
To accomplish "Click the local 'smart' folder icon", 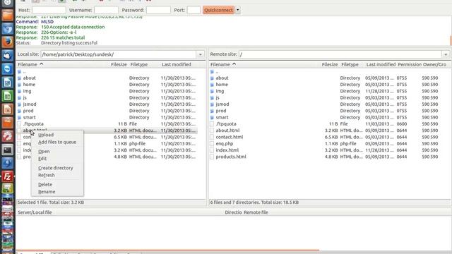I will 19,118.
